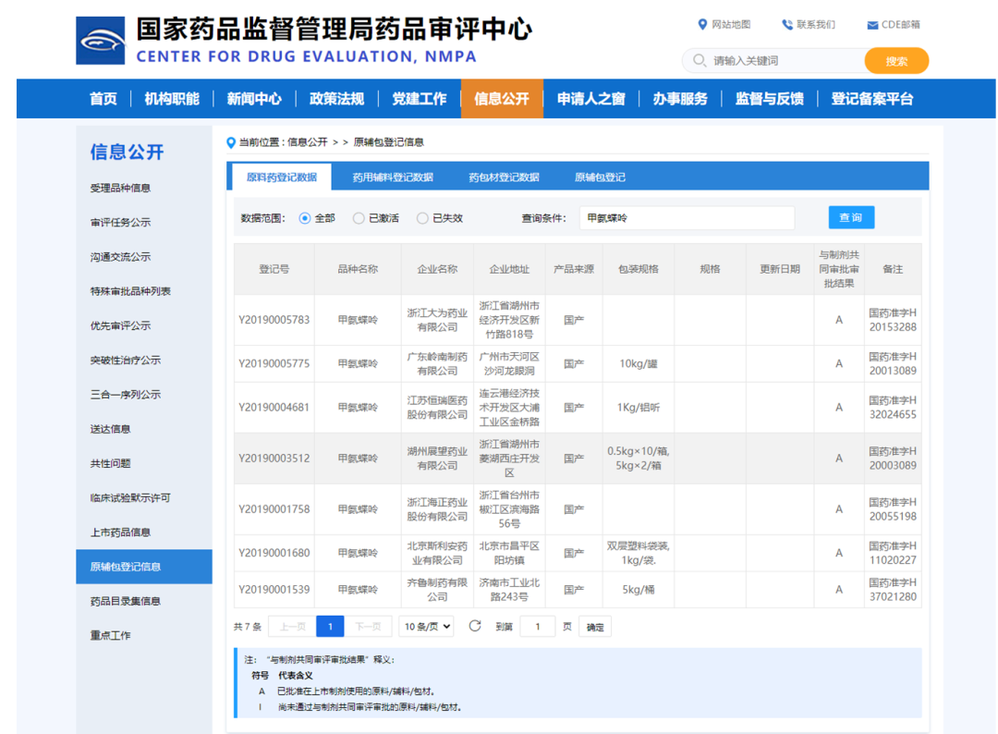Select the 已激活 radio option
The width and height of the screenshot is (998, 734).
(359, 218)
